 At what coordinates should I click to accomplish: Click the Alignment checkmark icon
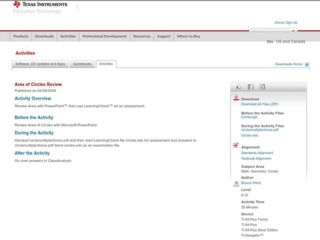(x=236, y=146)
